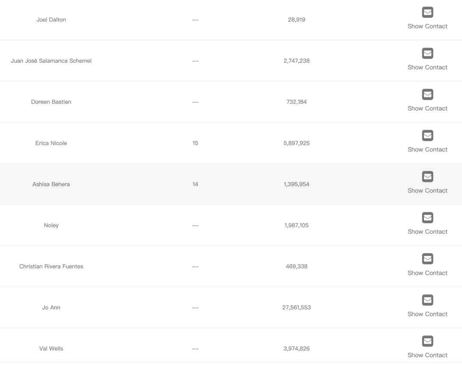Viewport: 462px width, 365px height.
Task: Reveal contact of Erica Nicole
Action: (x=427, y=150)
